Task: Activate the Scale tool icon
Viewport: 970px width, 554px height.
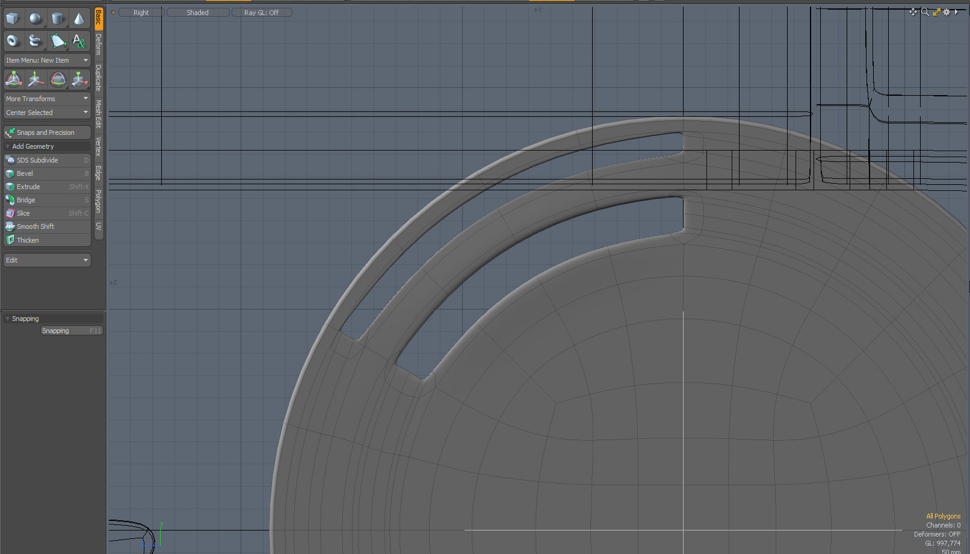Action: coord(79,79)
